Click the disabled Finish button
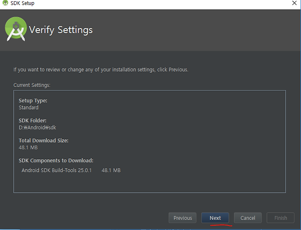301x230 pixels. click(281, 218)
